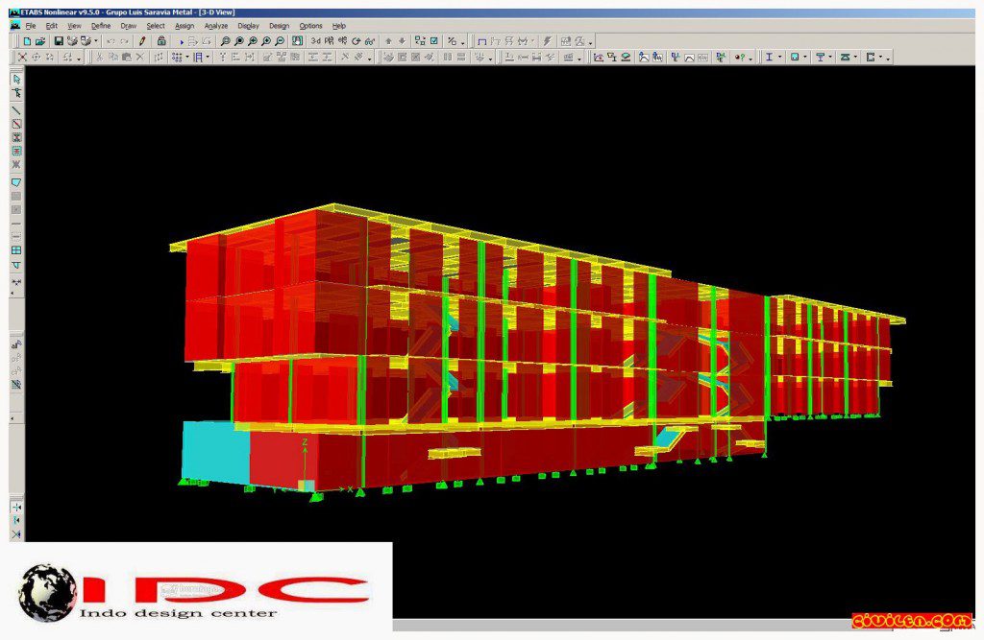Open the Analyze menu

pos(216,26)
